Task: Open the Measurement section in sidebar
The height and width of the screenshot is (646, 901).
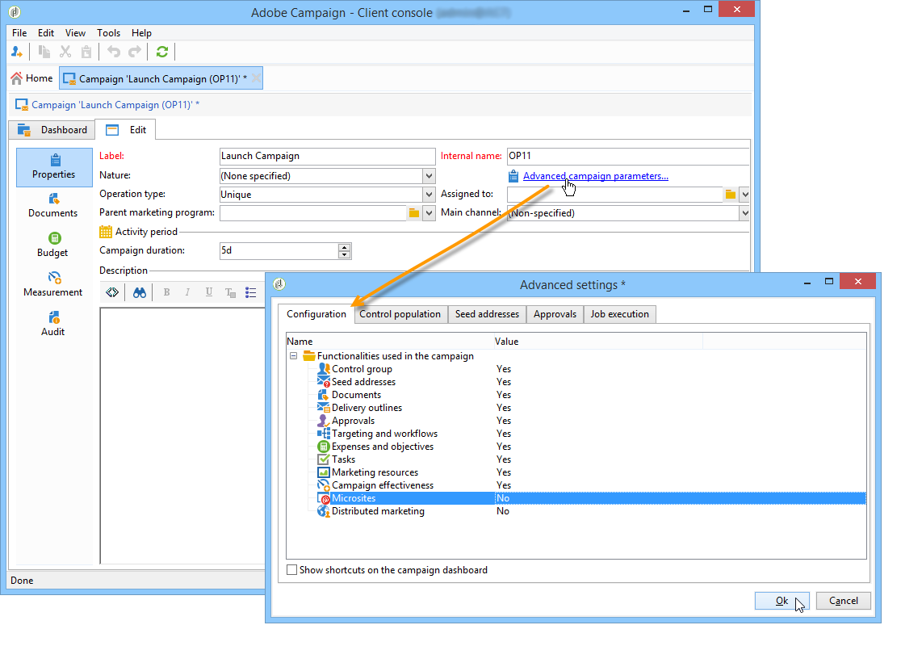Action: pos(52,284)
